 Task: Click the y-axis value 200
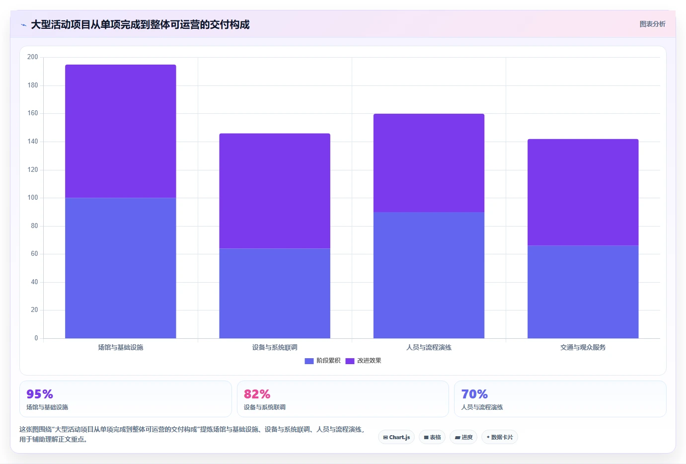[33, 57]
